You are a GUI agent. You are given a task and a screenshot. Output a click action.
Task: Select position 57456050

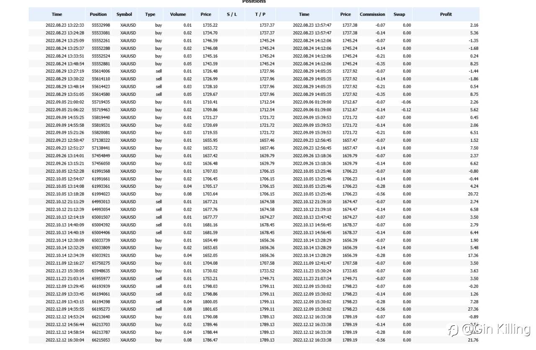tap(101, 163)
